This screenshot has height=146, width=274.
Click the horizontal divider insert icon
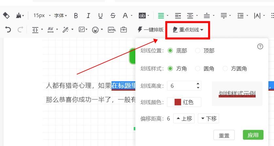click(x=35, y=30)
